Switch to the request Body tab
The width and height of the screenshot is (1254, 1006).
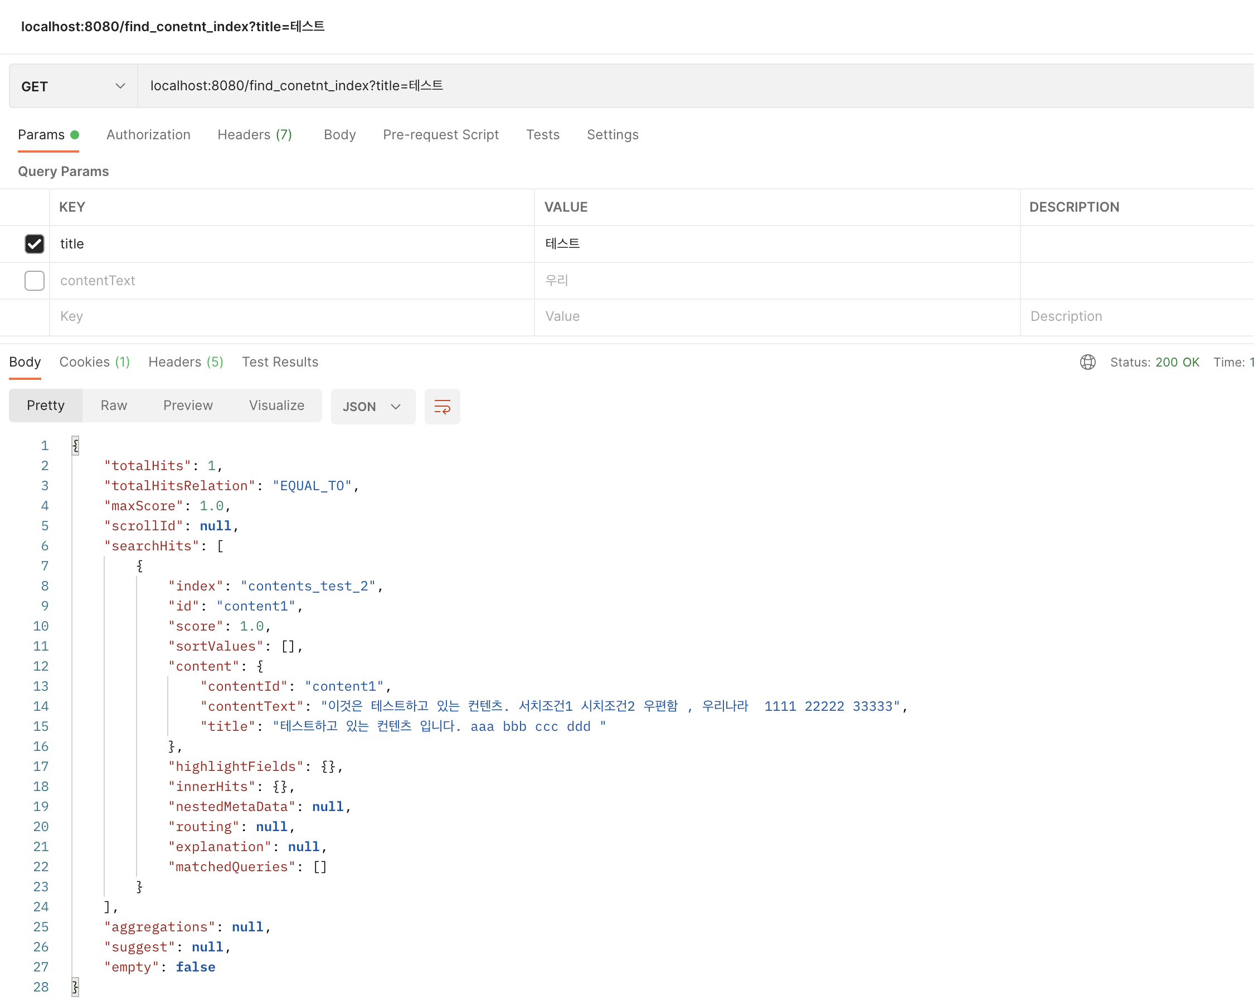click(x=339, y=135)
